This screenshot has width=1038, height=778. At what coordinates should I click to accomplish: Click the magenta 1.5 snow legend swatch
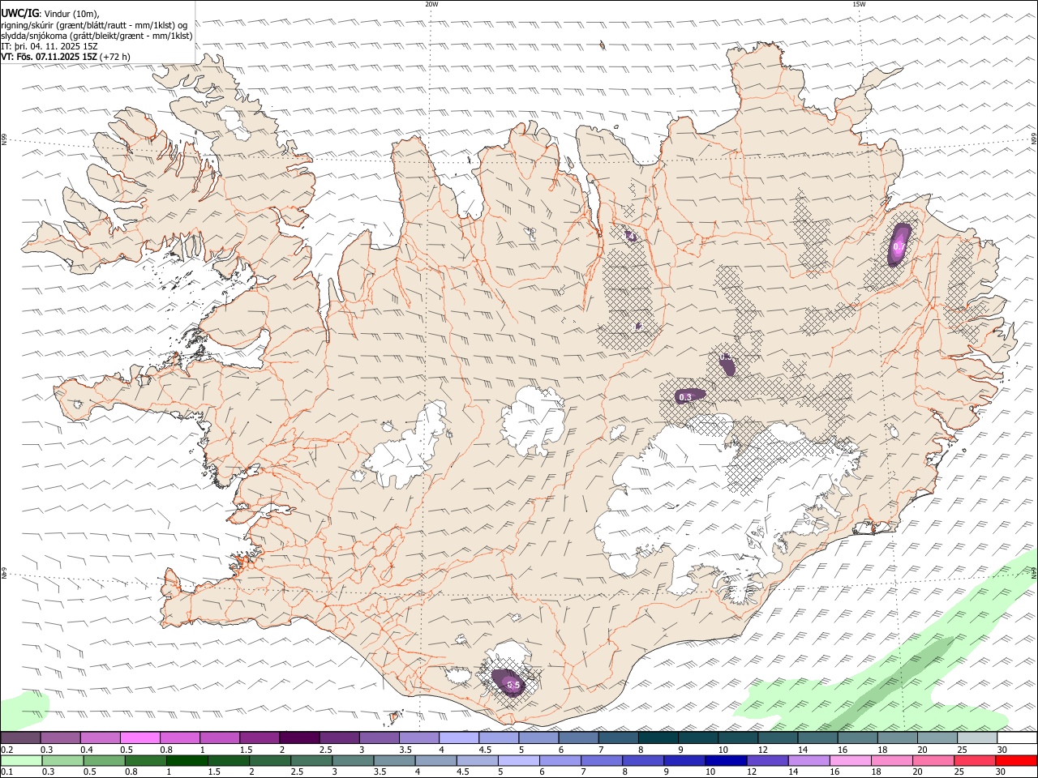point(259,738)
